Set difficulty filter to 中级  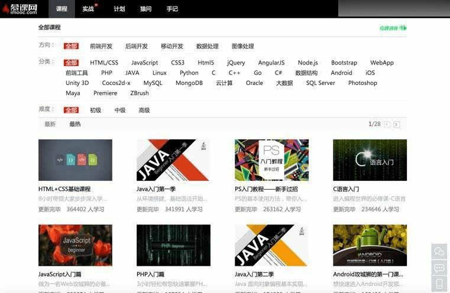tap(120, 110)
